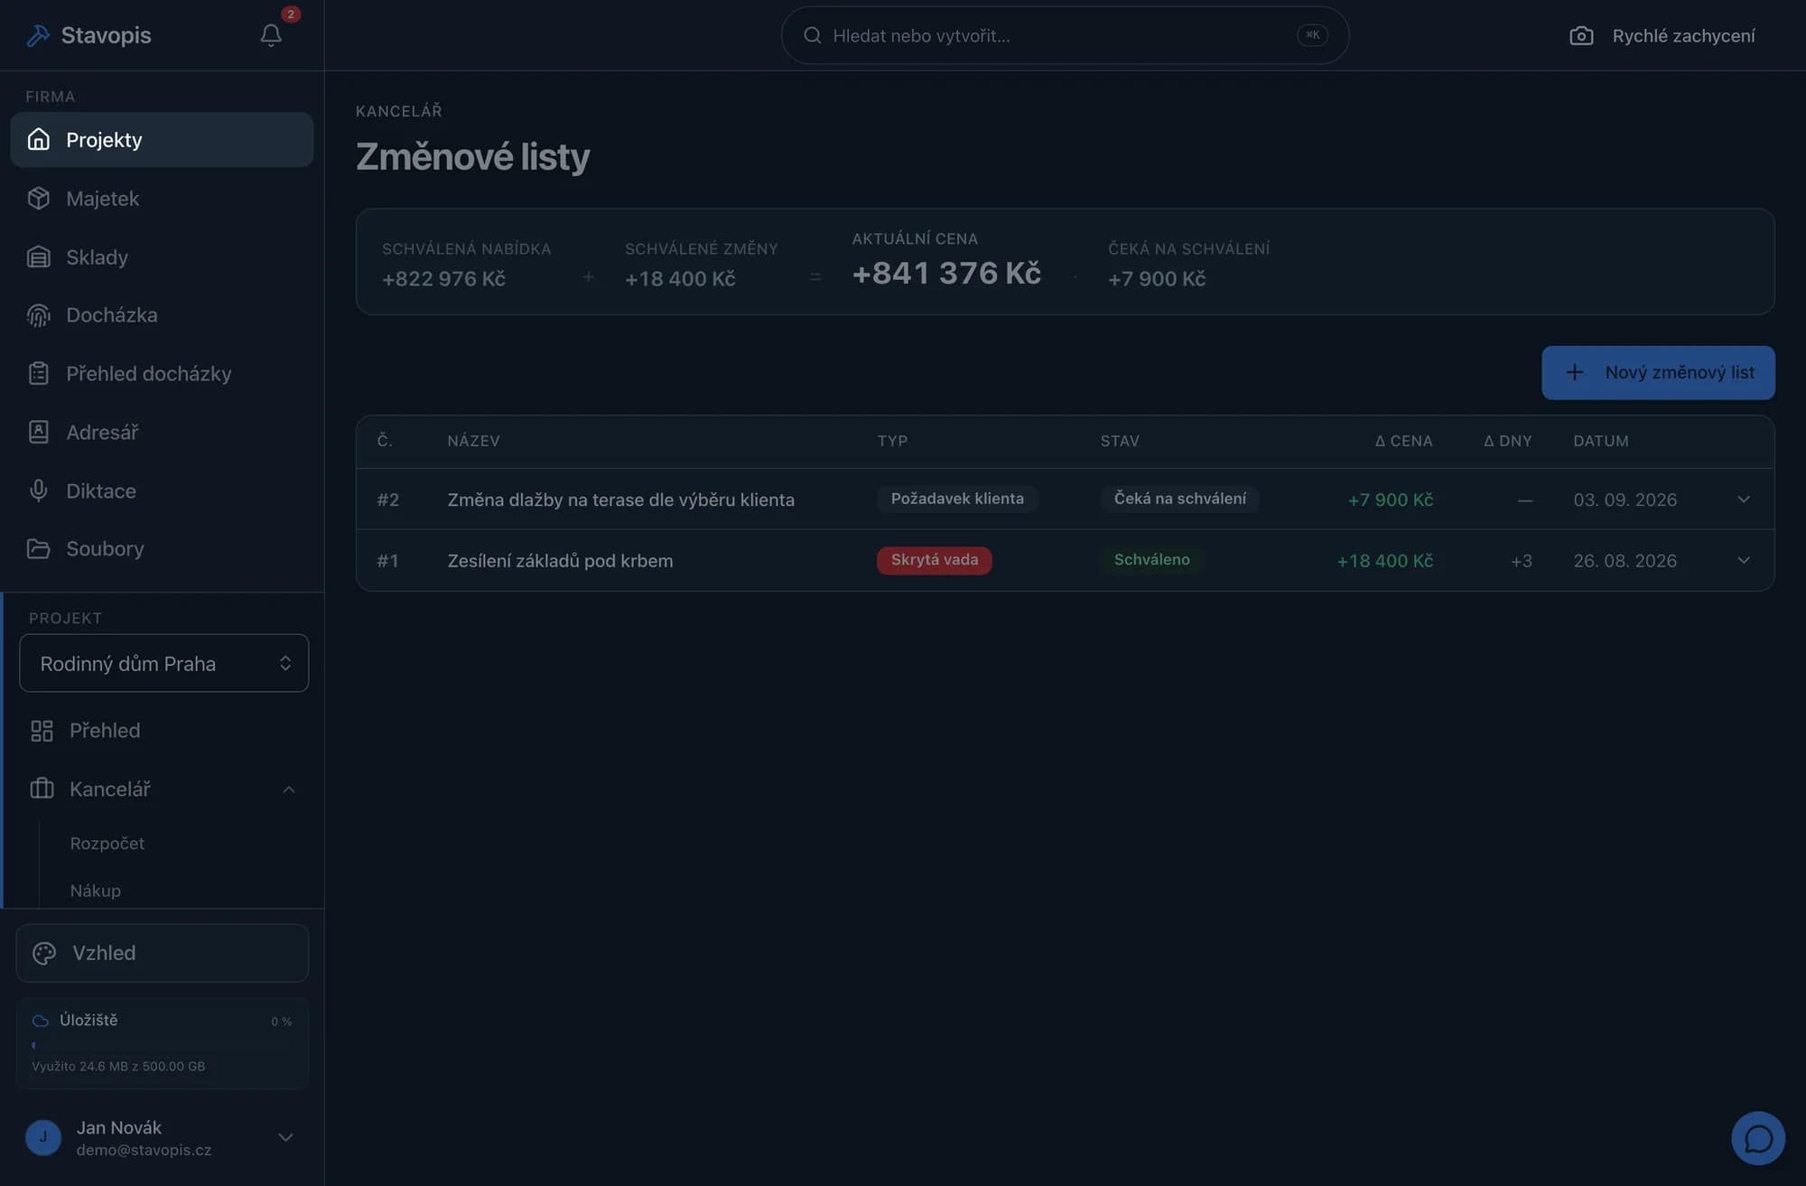Collapse the Kancelář section chevron
The height and width of the screenshot is (1186, 1806).
point(288,789)
